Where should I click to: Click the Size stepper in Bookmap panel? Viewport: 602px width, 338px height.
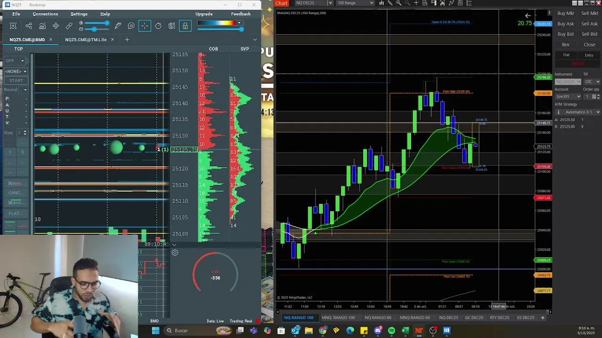pyautogui.click(x=25, y=133)
